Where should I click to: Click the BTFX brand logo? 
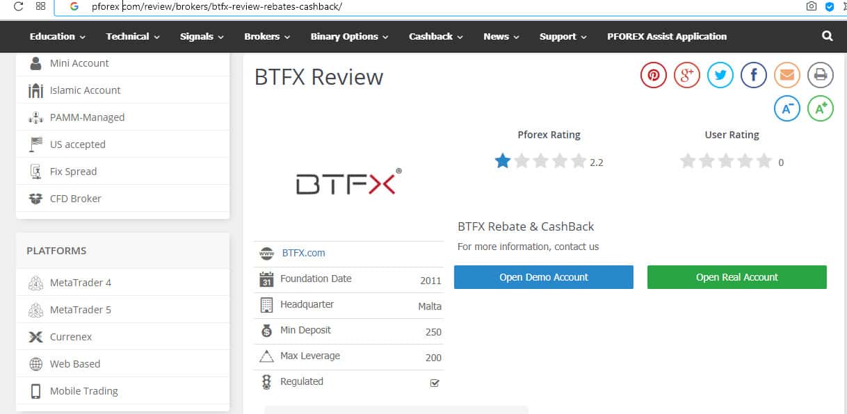click(x=348, y=182)
